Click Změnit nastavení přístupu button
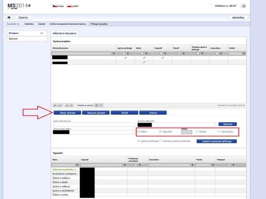 point(216,141)
